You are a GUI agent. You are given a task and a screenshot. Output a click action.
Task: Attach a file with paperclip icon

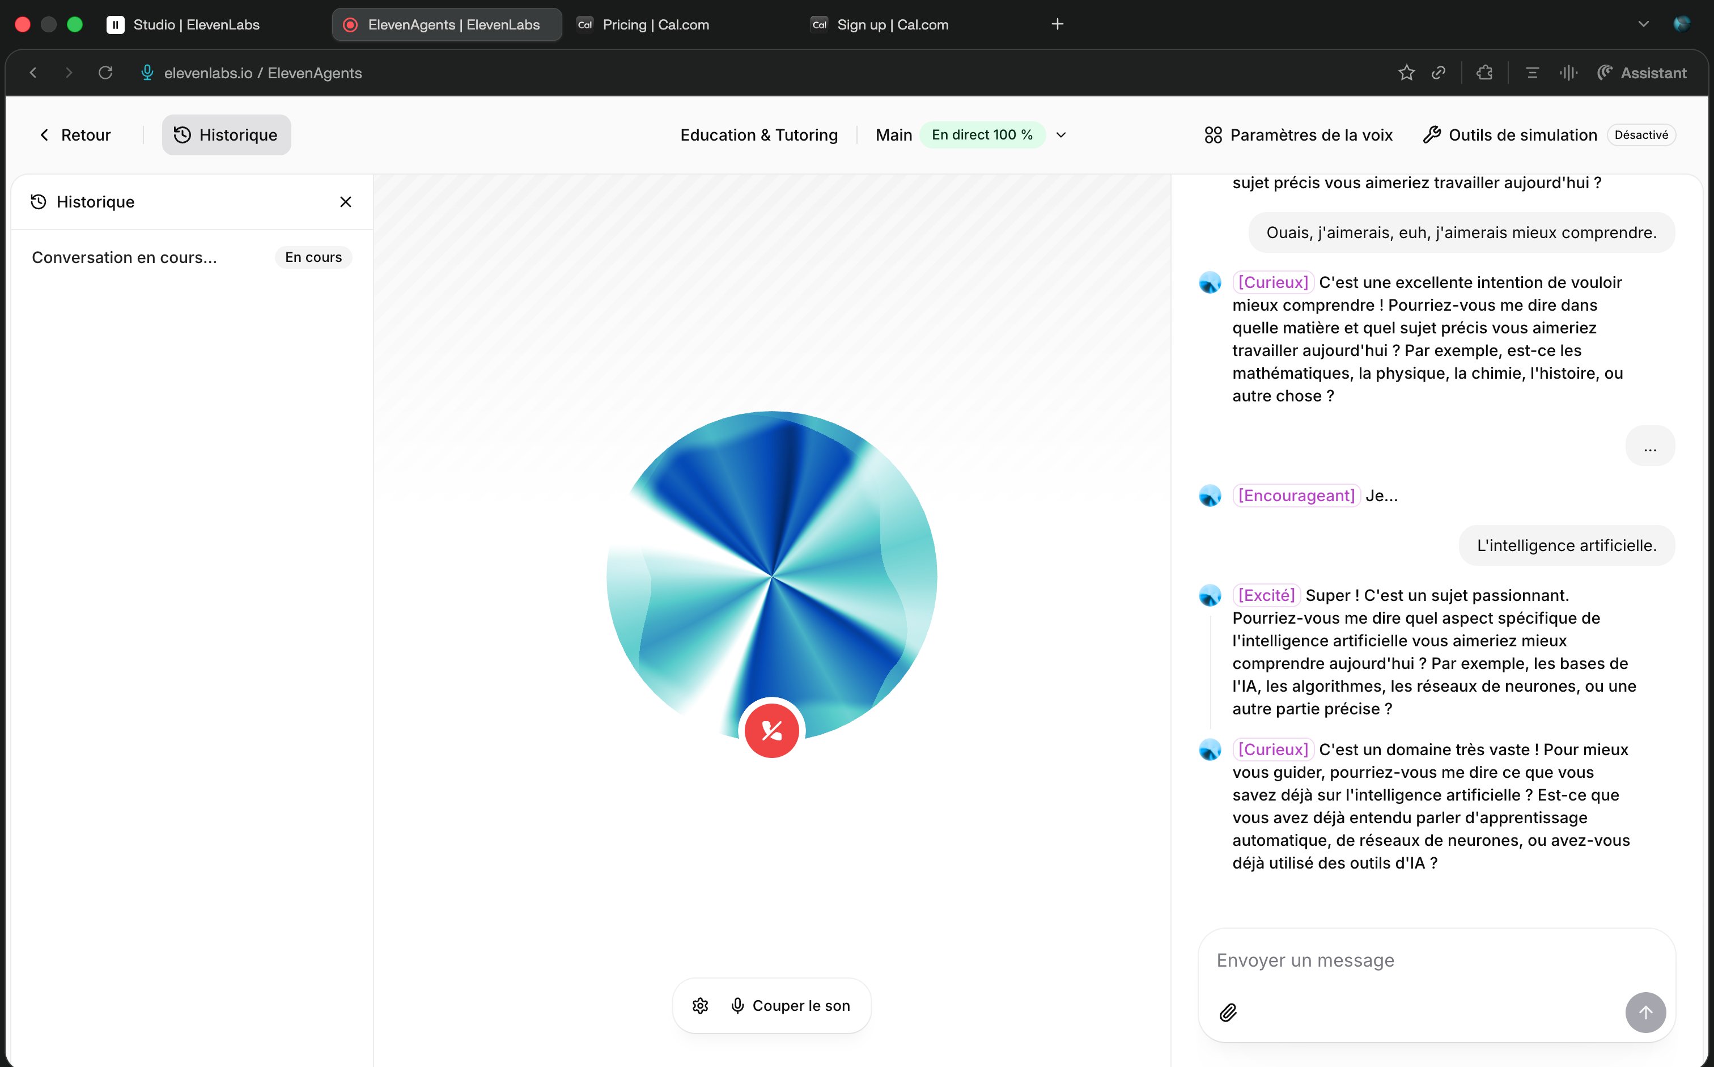(1228, 1013)
